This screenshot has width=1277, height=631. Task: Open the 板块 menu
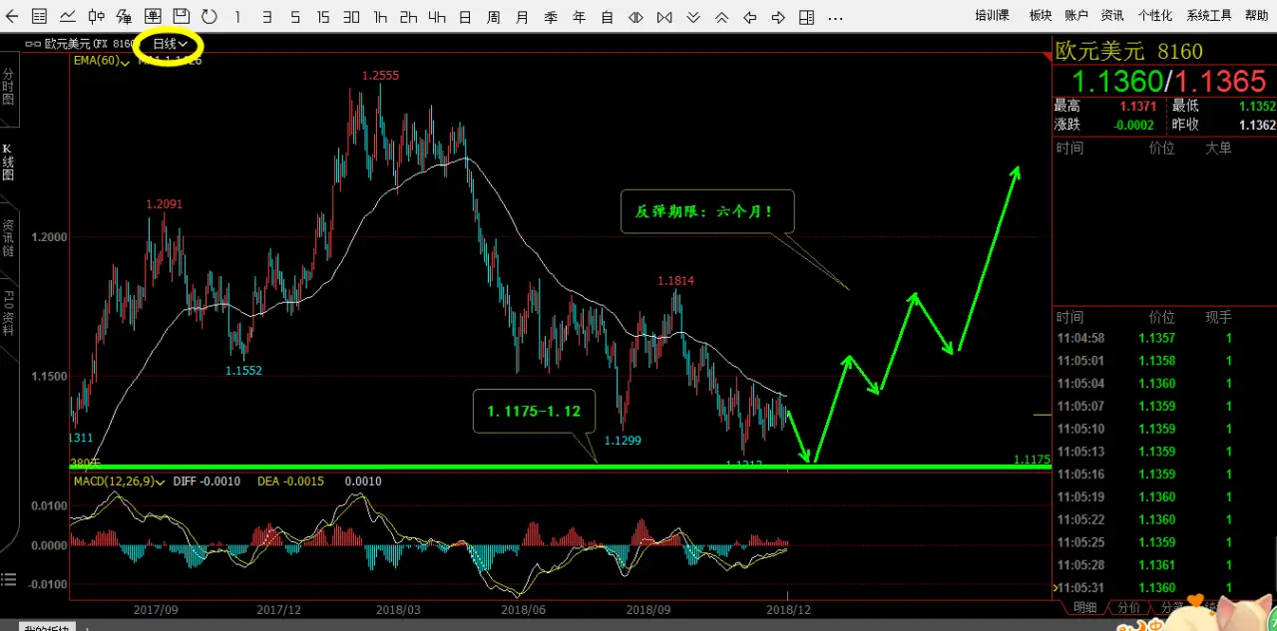click(x=1041, y=15)
